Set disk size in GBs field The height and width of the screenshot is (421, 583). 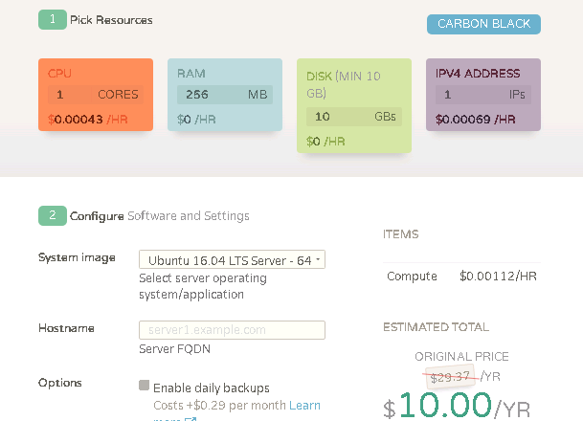click(336, 117)
